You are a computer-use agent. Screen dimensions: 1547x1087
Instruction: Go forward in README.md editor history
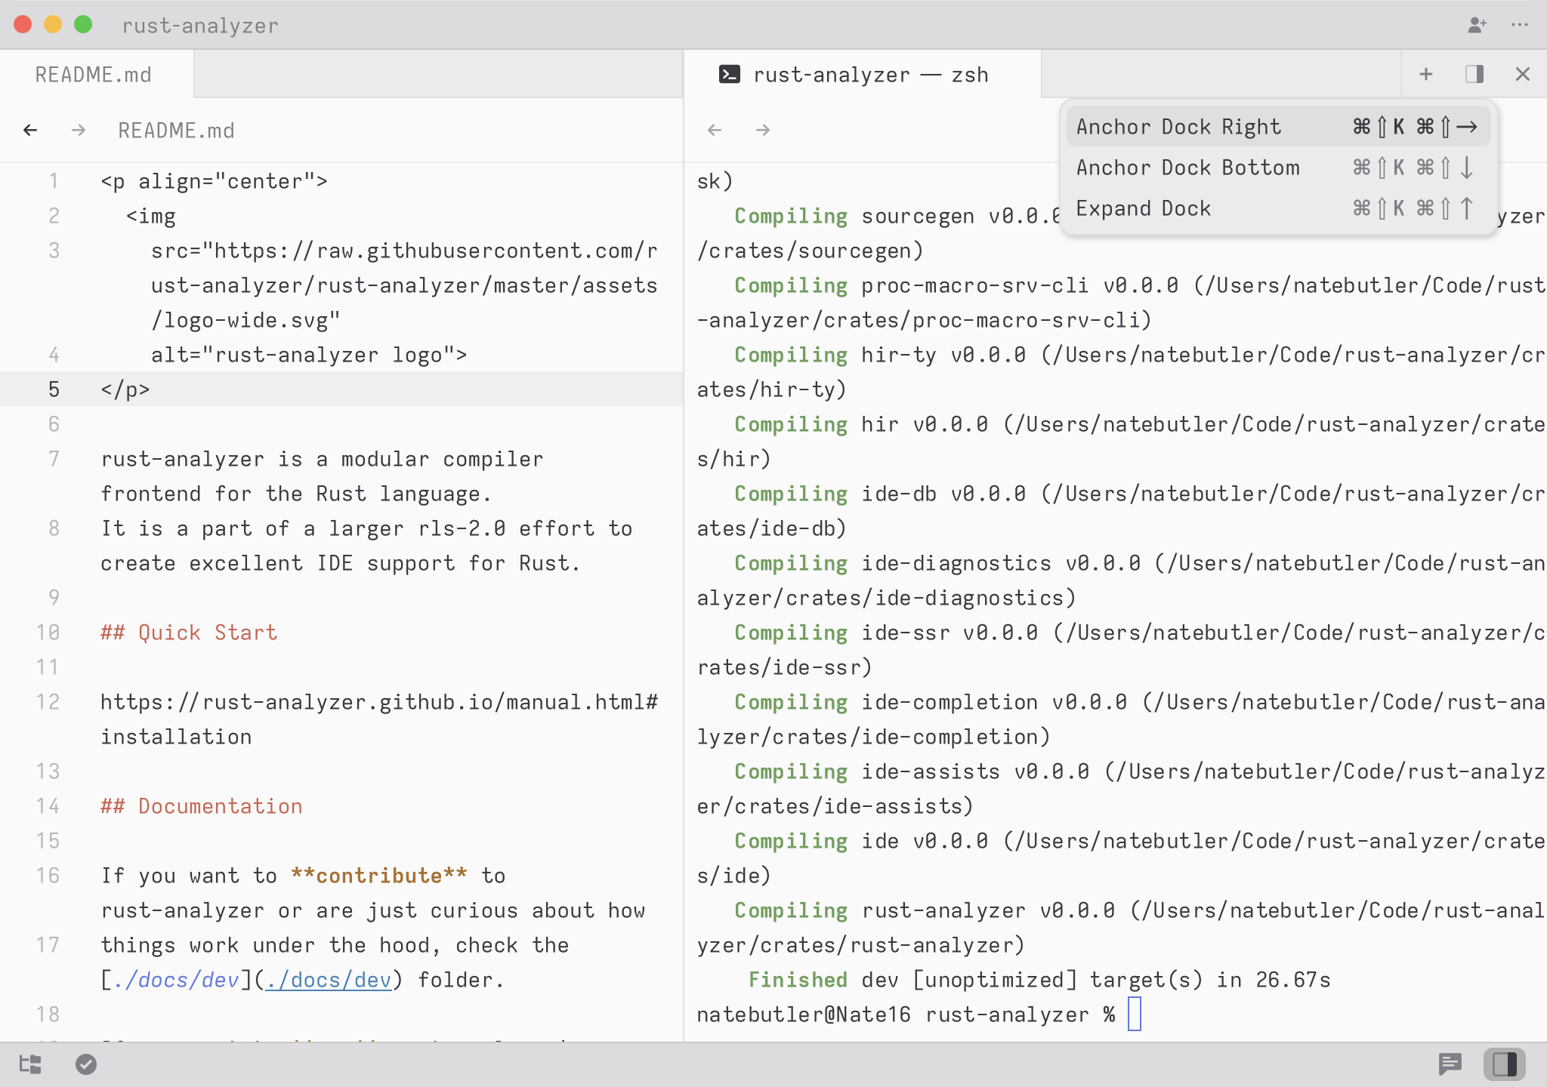coord(78,130)
